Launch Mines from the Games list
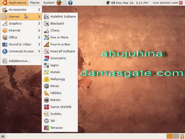 coord(60,86)
